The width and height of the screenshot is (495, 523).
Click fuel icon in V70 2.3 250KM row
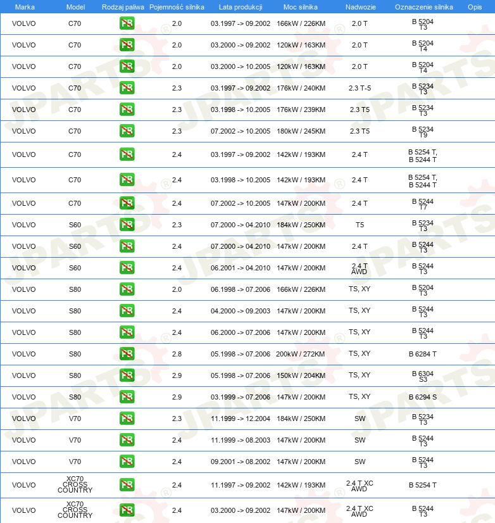point(127,419)
